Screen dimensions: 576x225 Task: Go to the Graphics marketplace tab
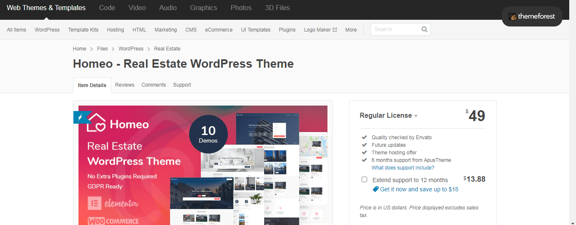pyautogui.click(x=204, y=8)
